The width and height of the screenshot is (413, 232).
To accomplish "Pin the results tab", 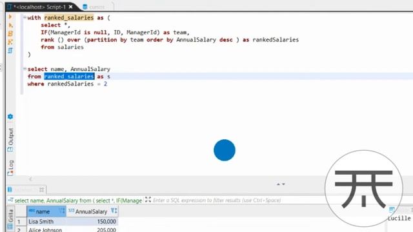I will (41, 189).
